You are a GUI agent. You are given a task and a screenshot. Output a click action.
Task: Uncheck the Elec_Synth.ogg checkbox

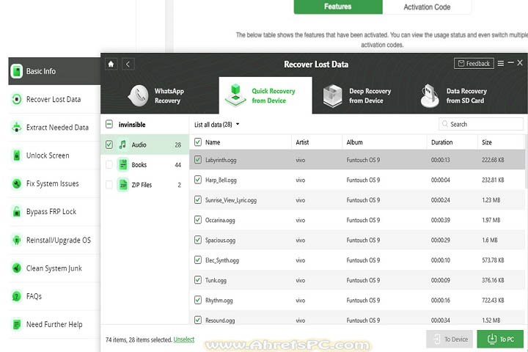coord(198,260)
